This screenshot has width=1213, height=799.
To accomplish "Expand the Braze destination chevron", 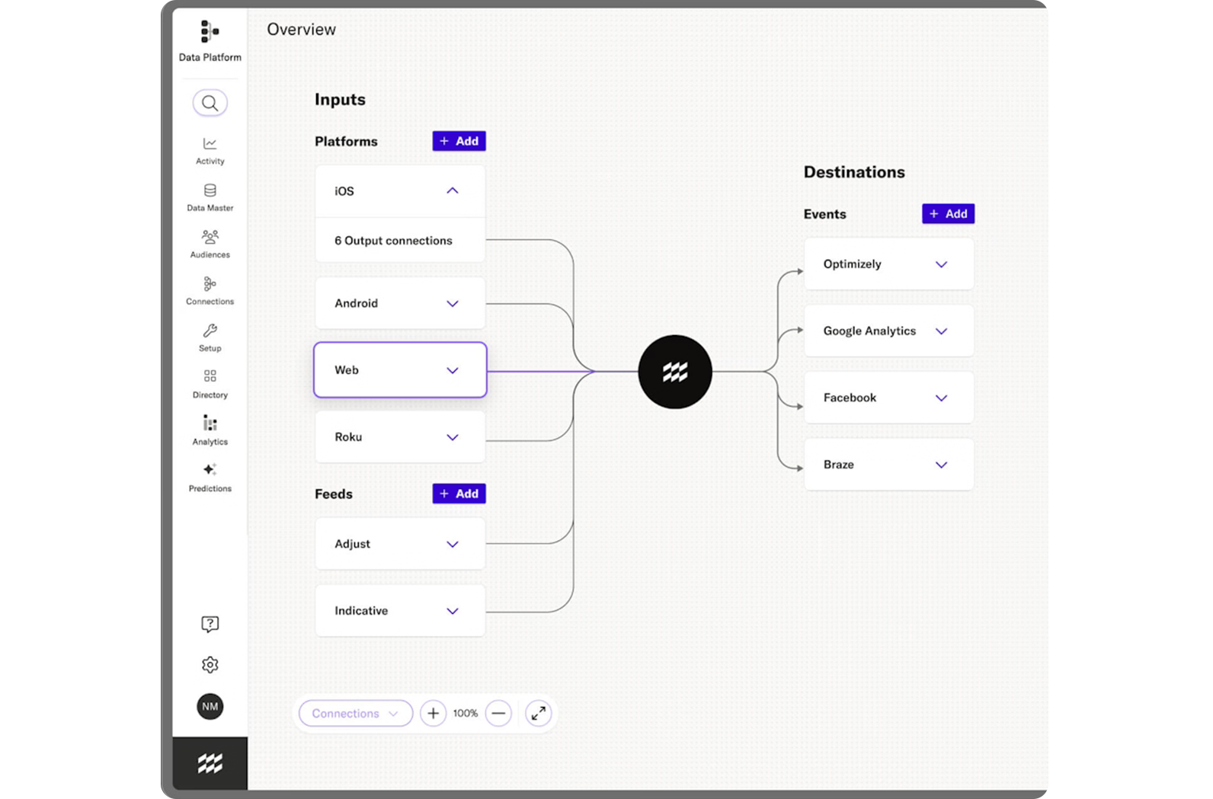I will point(942,465).
